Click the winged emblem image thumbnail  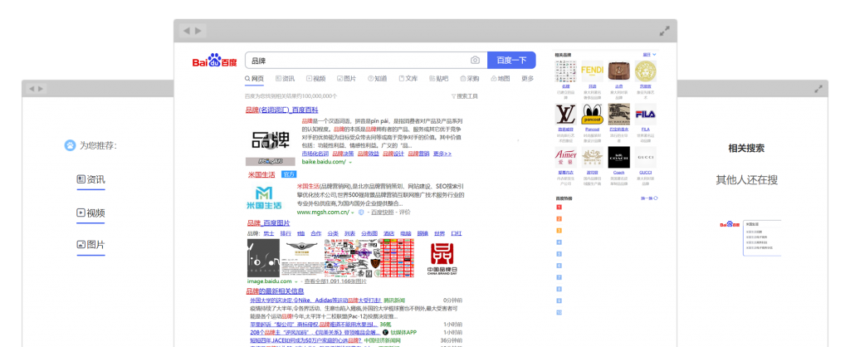pos(302,259)
